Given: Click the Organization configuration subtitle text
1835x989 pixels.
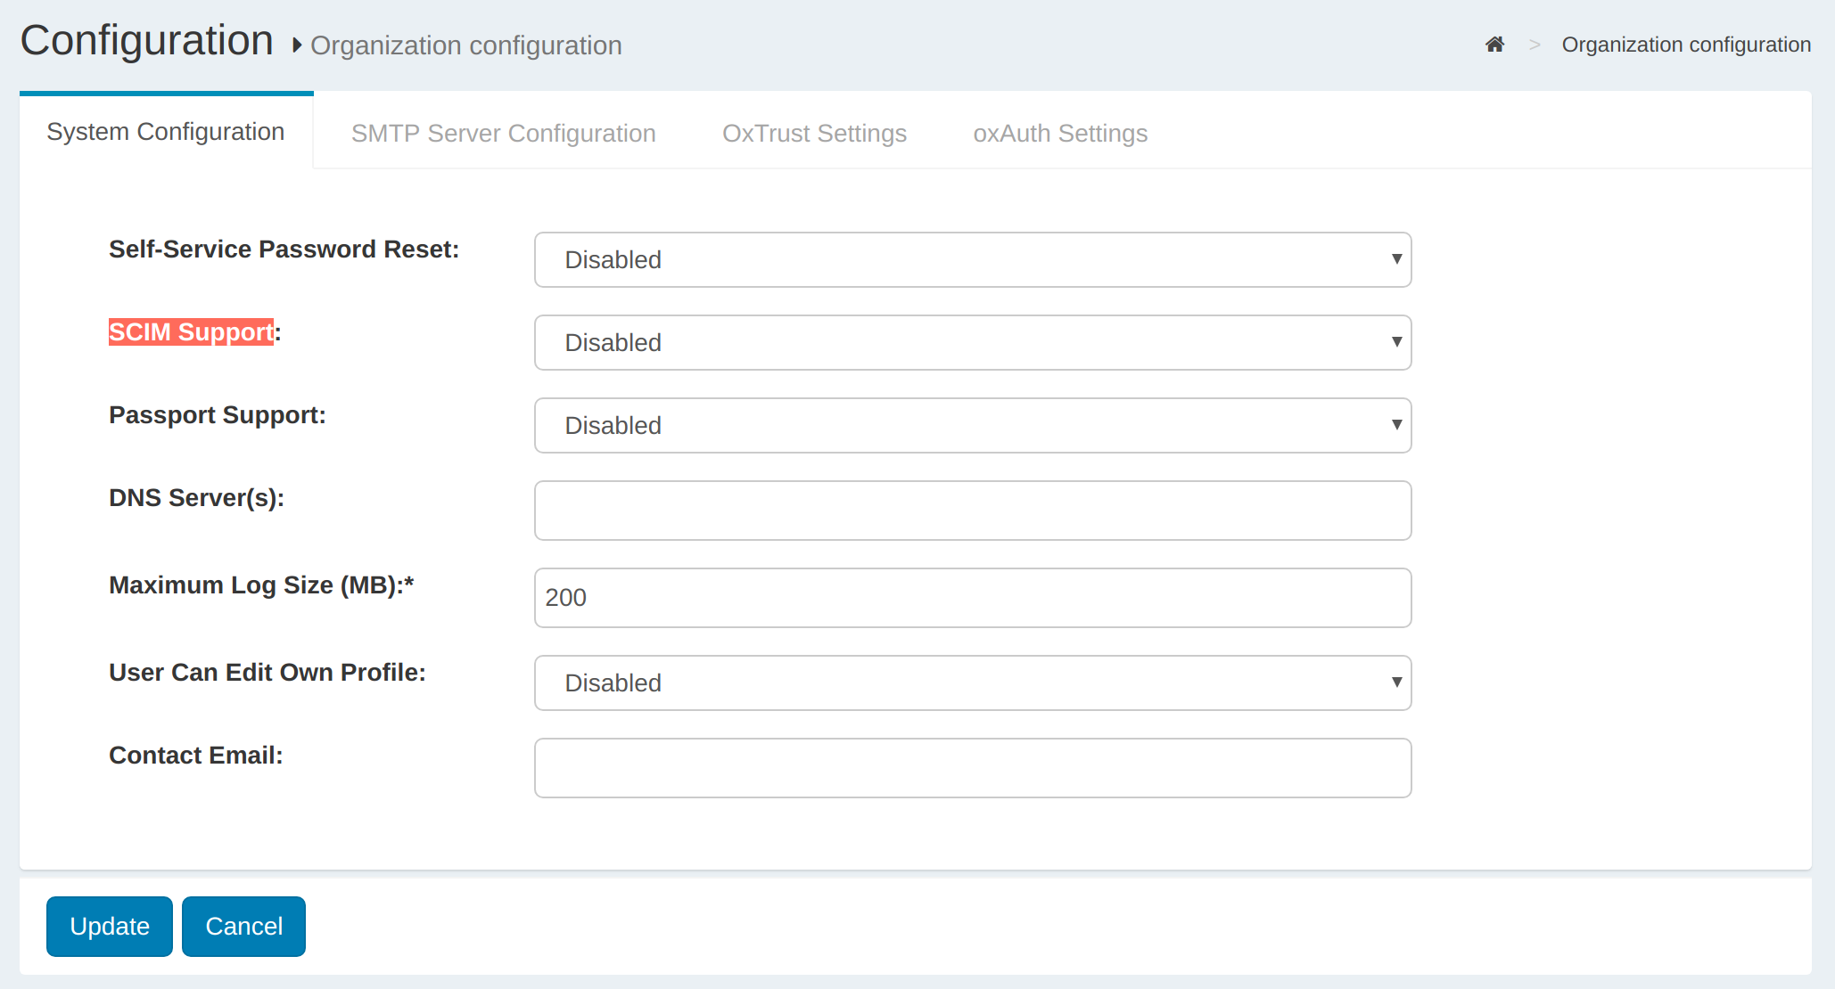Looking at the screenshot, I should tap(465, 45).
